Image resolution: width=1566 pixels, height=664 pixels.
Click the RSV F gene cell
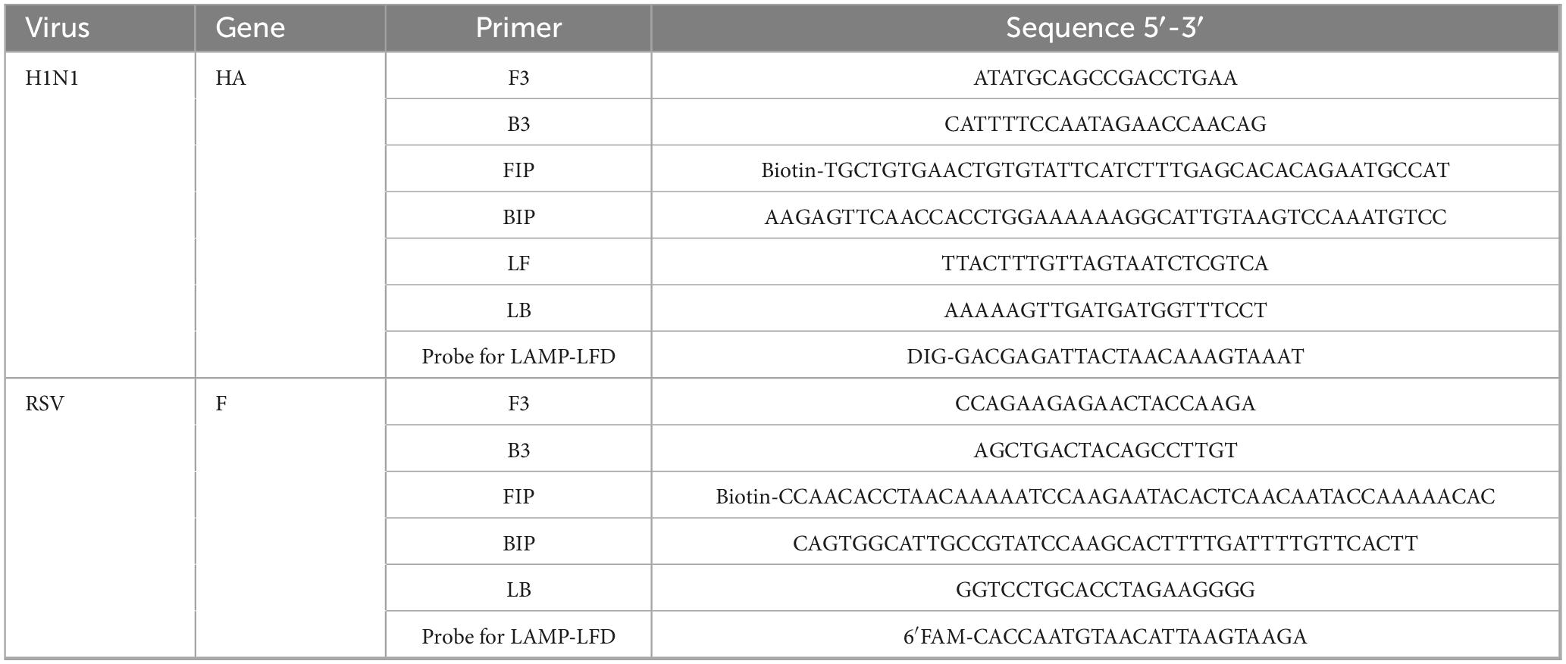(x=221, y=404)
